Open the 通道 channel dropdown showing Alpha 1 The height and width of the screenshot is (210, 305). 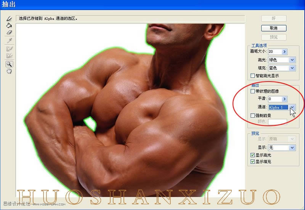pos(292,107)
